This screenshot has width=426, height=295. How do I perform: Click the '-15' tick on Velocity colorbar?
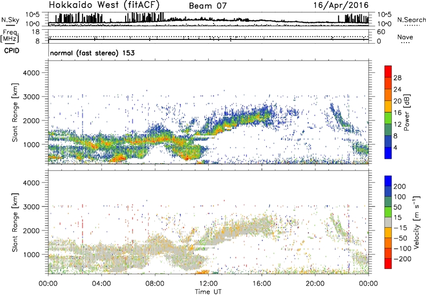(x=400, y=227)
